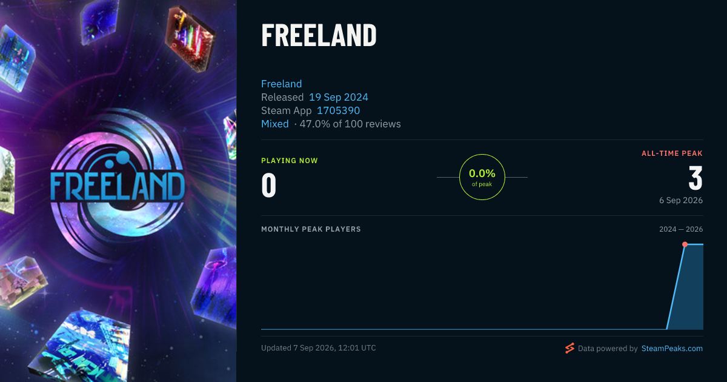Click the playing now count 0

point(268,186)
